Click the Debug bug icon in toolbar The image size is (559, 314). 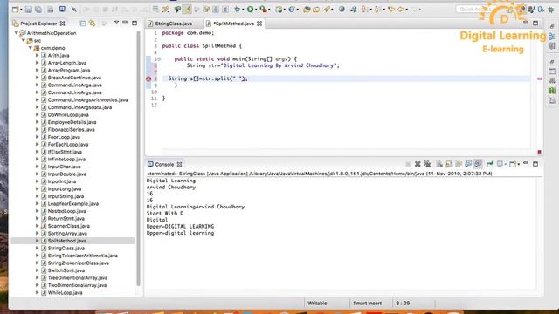click(237, 10)
